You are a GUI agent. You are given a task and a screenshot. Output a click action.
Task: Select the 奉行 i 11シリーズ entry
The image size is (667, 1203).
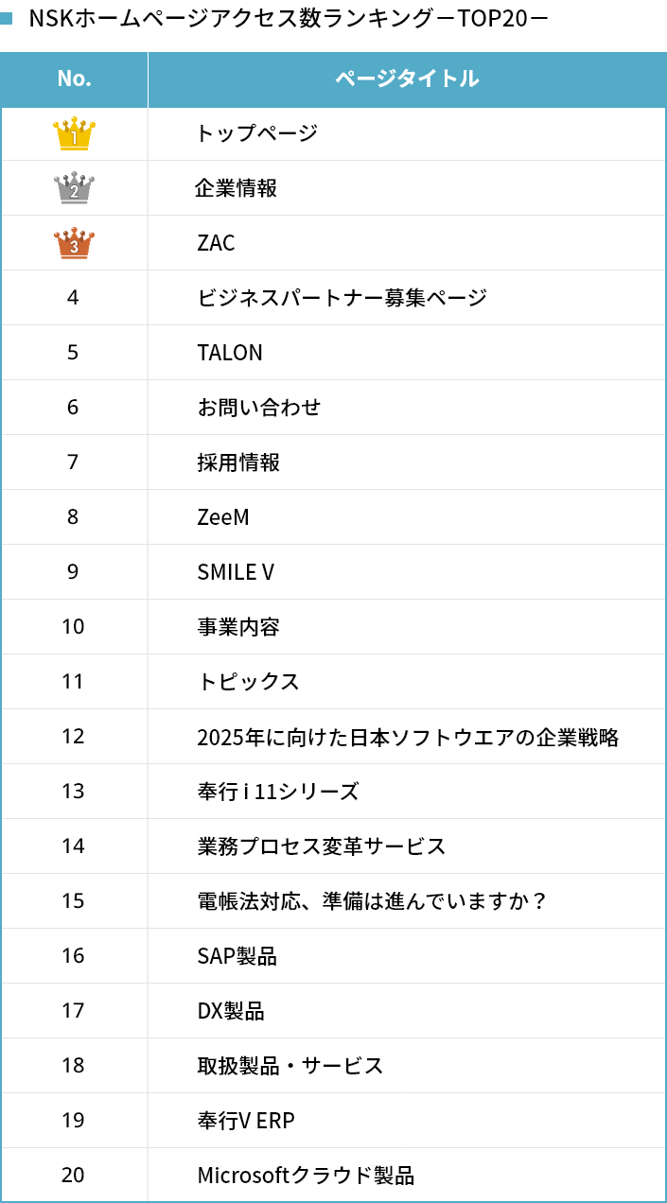click(278, 792)
